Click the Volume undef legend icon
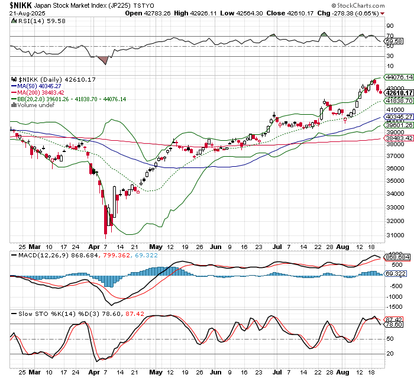 14,105
